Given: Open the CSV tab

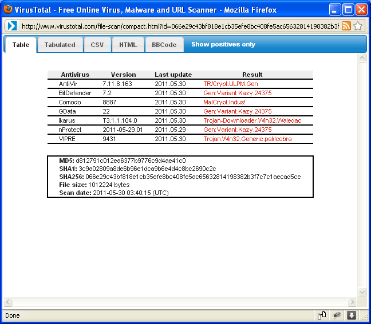Looking at the screenshot, I should 97,45.
